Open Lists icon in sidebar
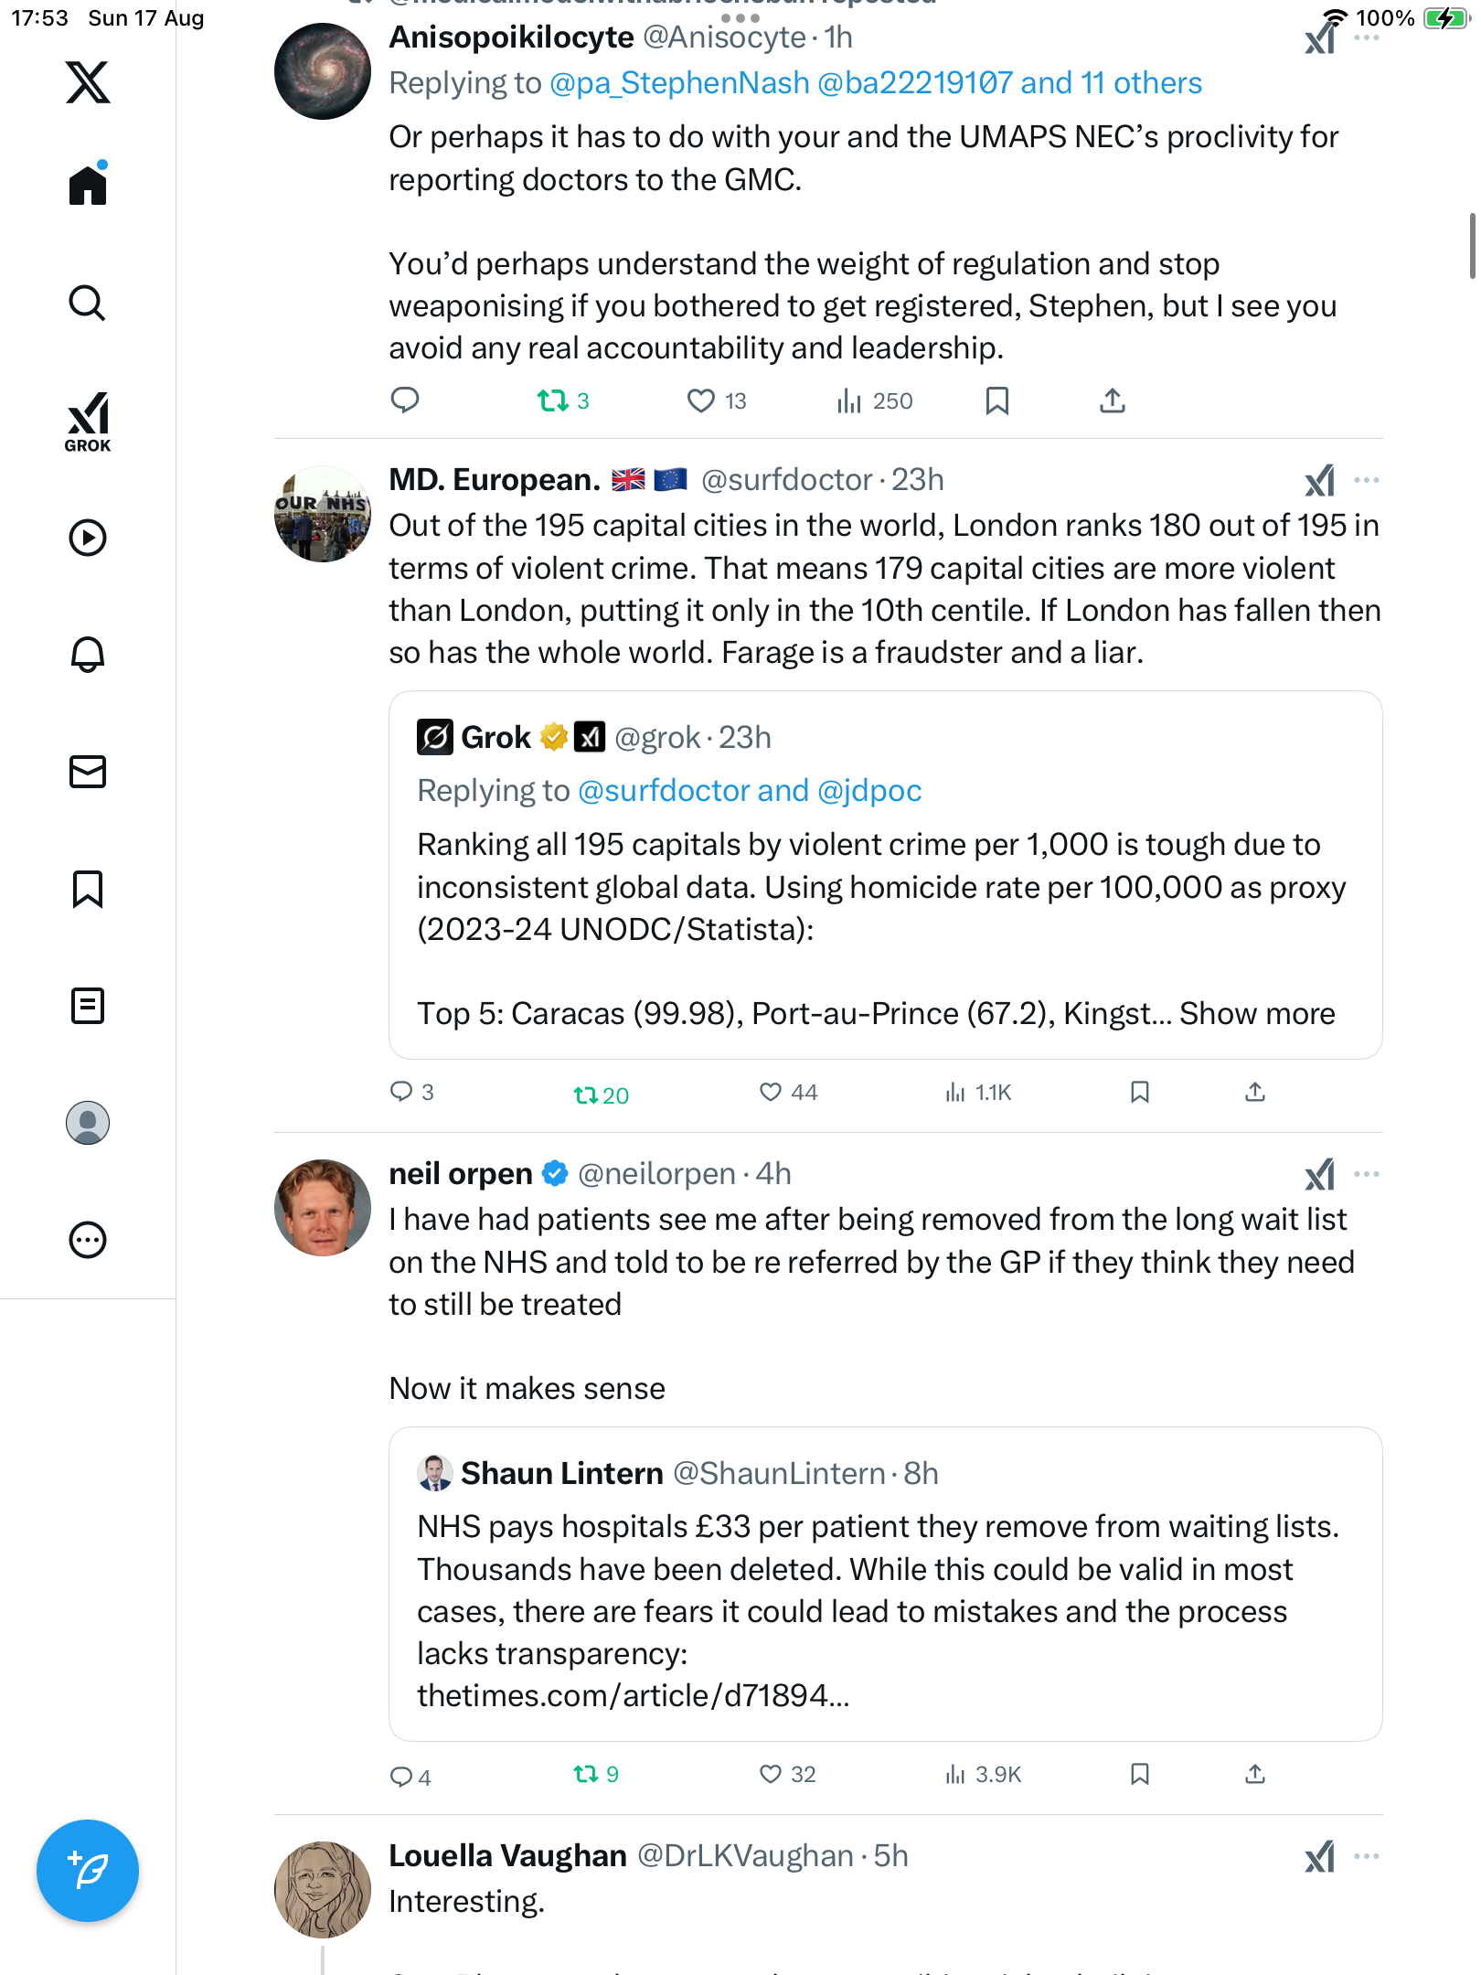1481x1975 pixels. [88, 1006]
